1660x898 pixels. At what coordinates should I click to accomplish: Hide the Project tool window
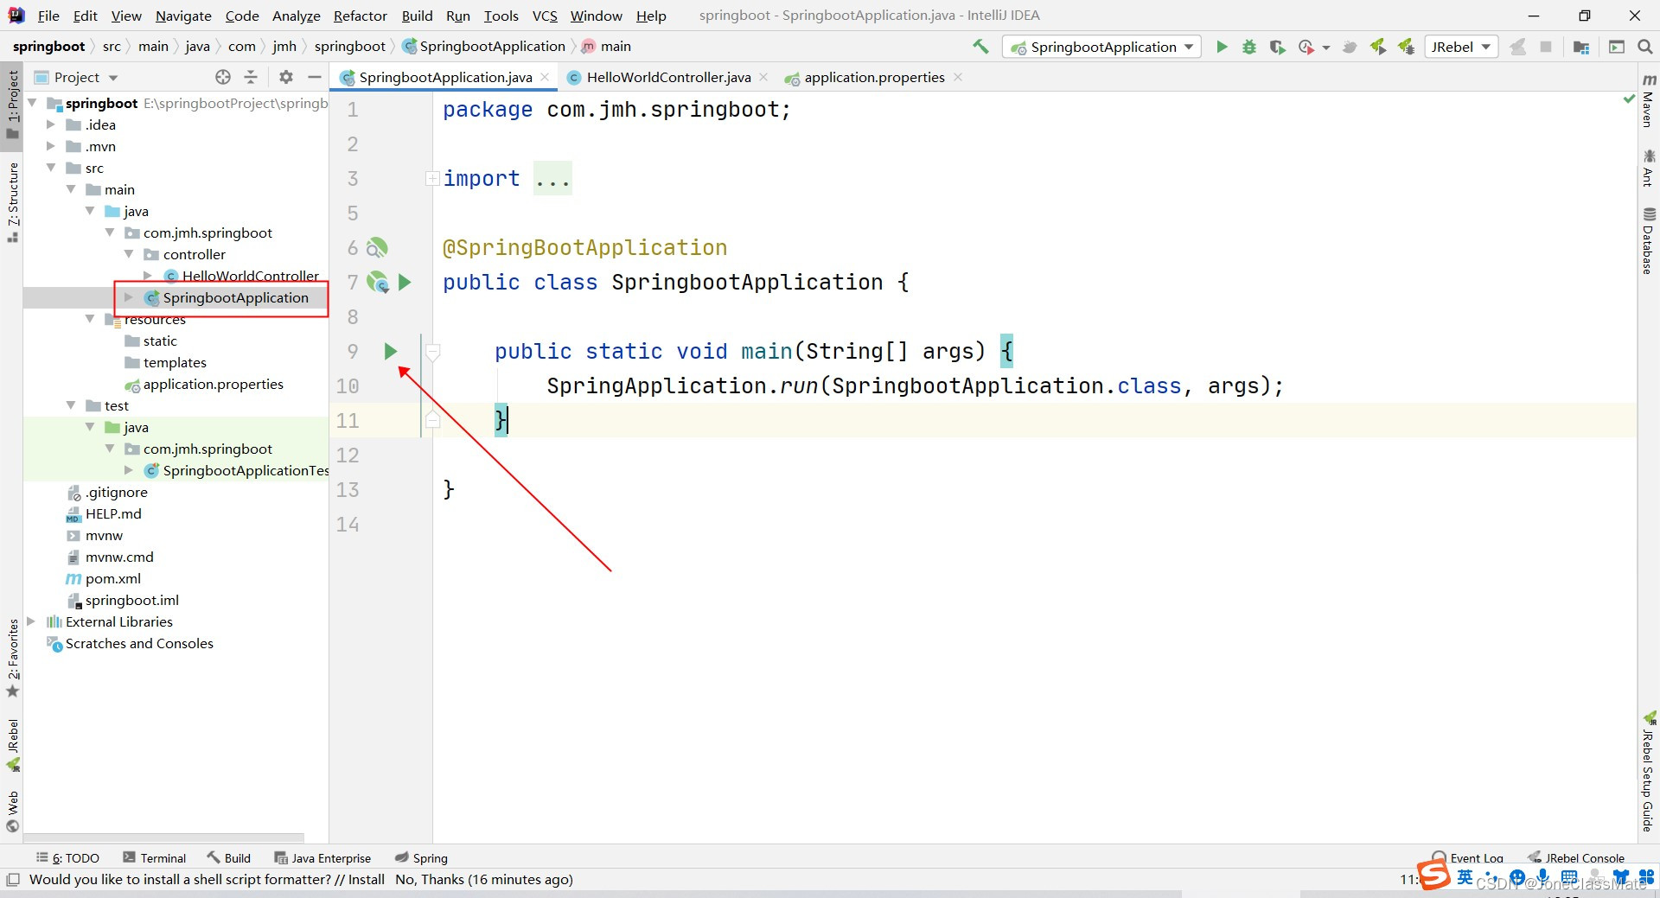315,77
